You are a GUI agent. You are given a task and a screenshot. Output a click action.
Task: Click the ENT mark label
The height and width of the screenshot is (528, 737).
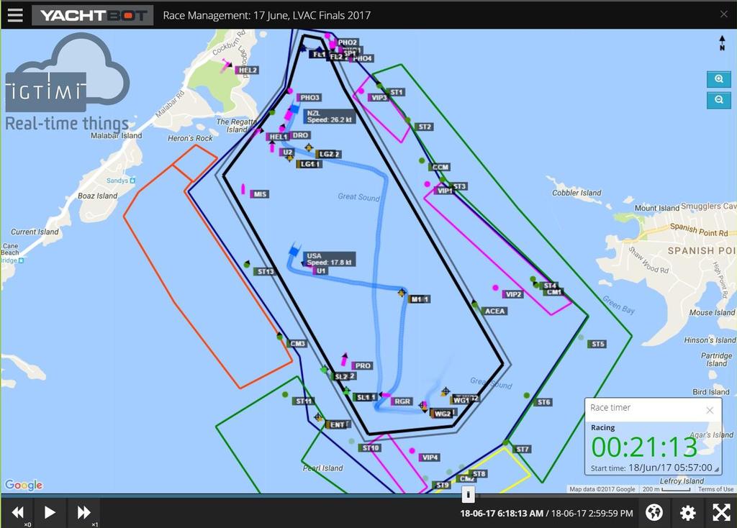(x=338, y=424)
